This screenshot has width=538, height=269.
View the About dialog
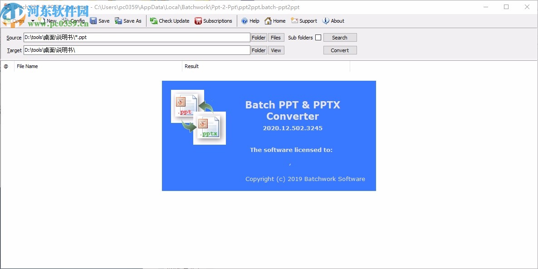tap(333, 21)
